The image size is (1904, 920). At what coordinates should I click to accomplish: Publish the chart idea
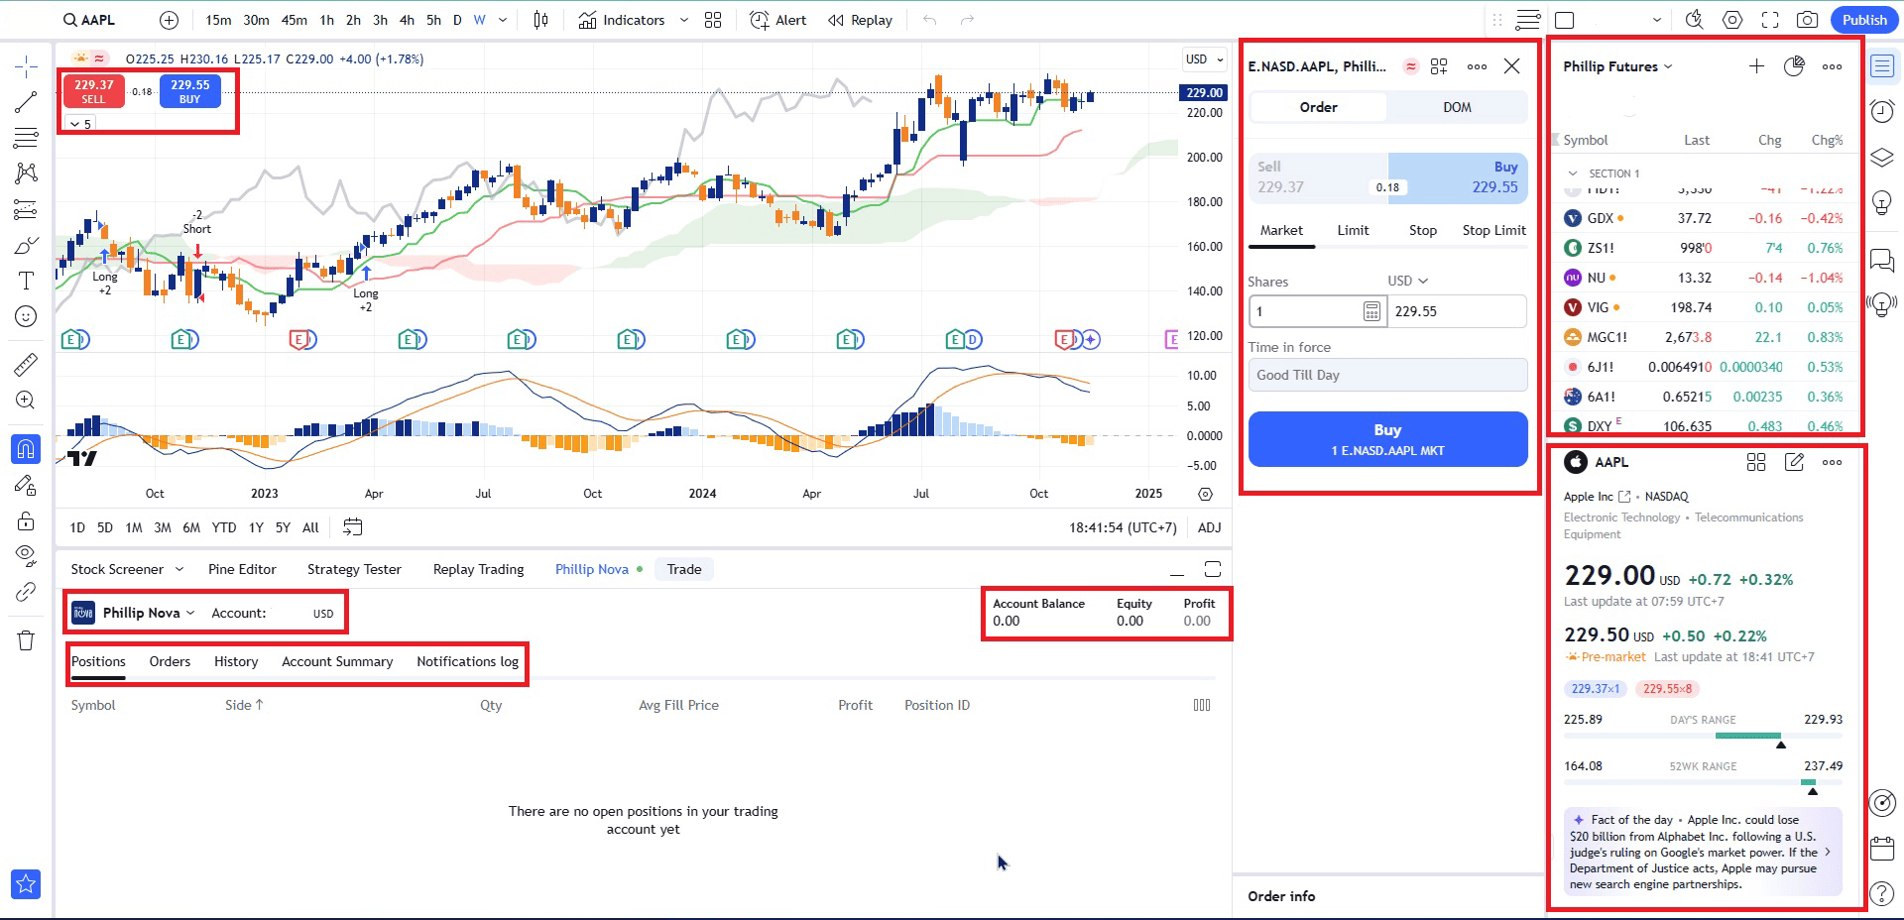tap(1864, 20)
